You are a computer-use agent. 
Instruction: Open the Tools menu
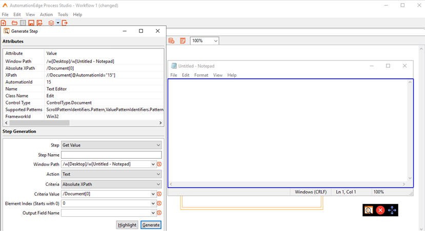coord(63,15)
